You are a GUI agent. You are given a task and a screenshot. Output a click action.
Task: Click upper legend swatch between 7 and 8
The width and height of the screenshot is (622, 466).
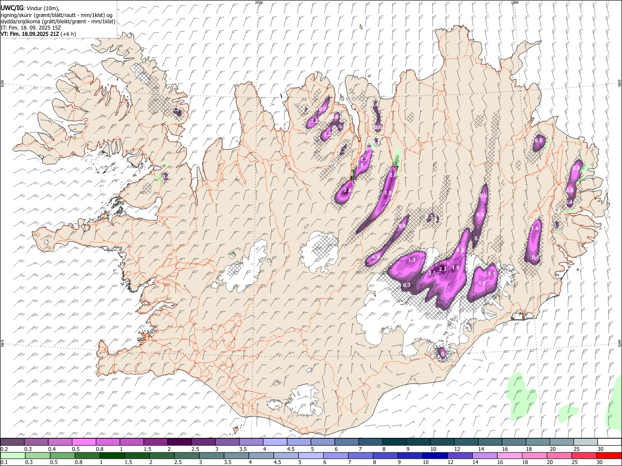pos(370,442)
